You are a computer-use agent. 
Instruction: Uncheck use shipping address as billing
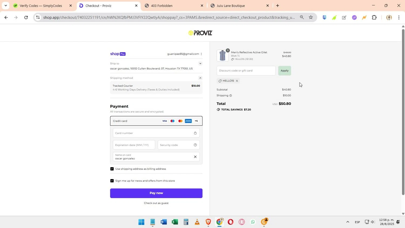click(112, 169)
